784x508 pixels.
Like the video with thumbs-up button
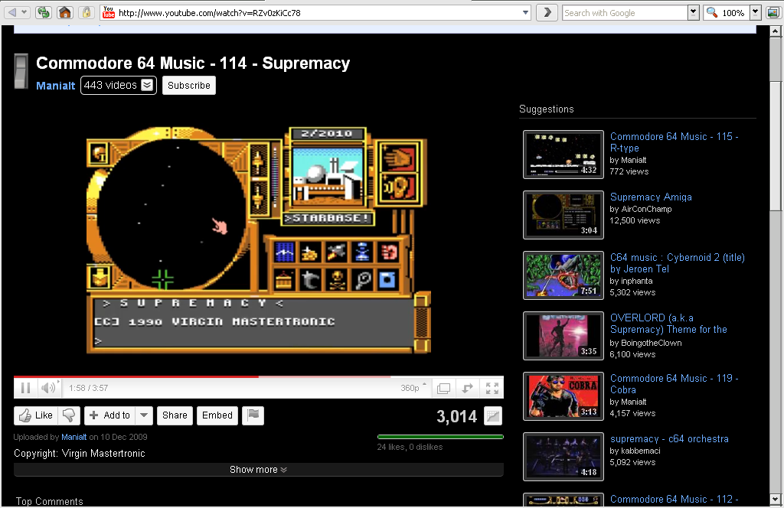(x=35, y=415)
